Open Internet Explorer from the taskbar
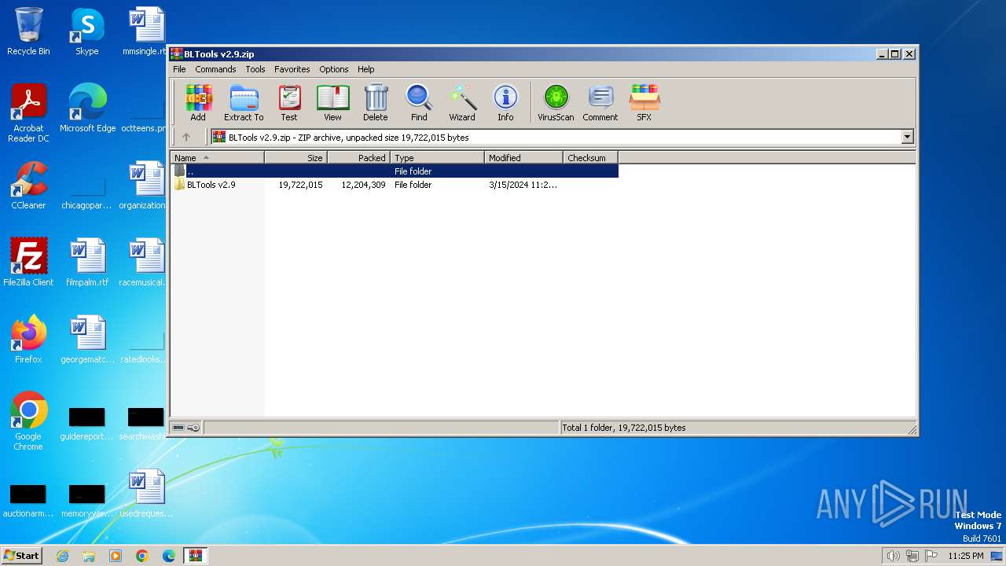This screenshot has width=1006, height=566. [62, 556]
